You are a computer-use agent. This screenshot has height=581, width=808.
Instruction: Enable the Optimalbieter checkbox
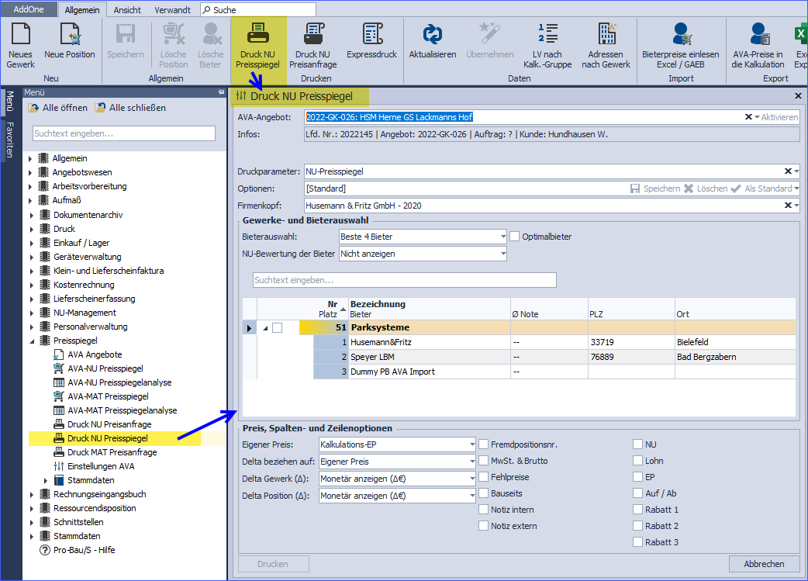(515, 237)
